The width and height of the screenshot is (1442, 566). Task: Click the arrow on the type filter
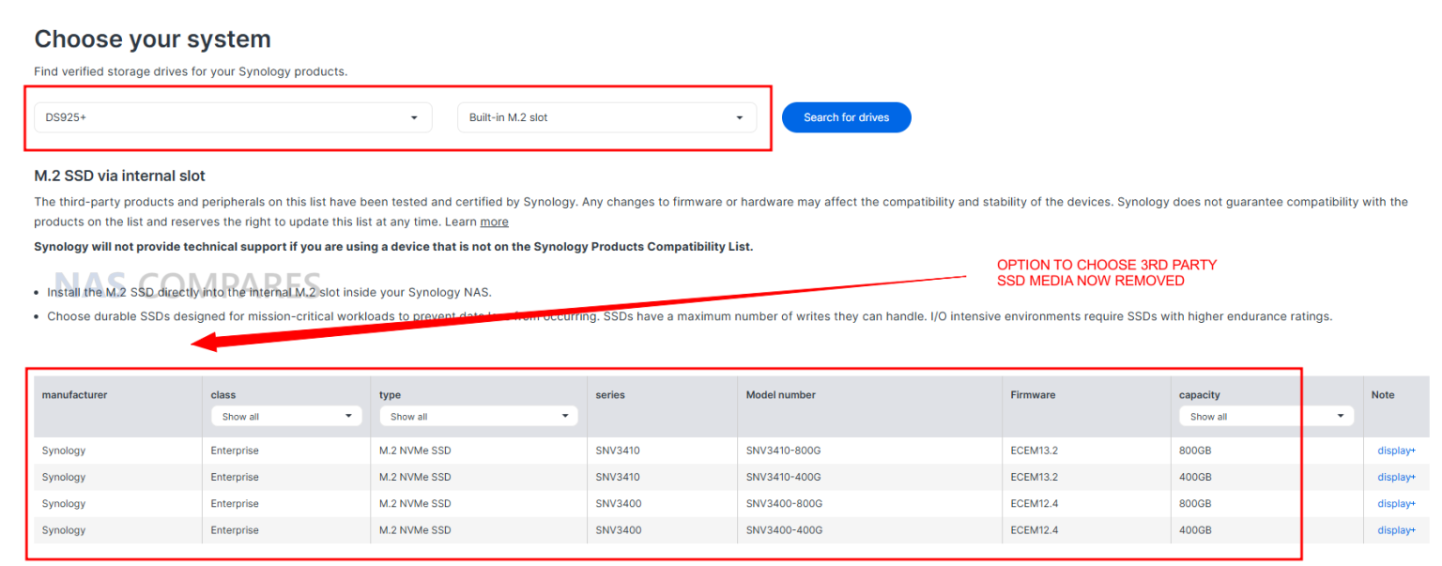click(x=564, y=416)
